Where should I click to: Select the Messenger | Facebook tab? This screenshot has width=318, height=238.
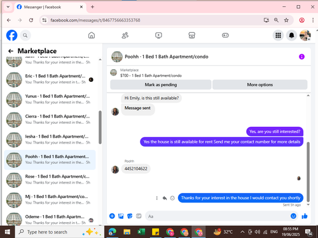[50, 7]
